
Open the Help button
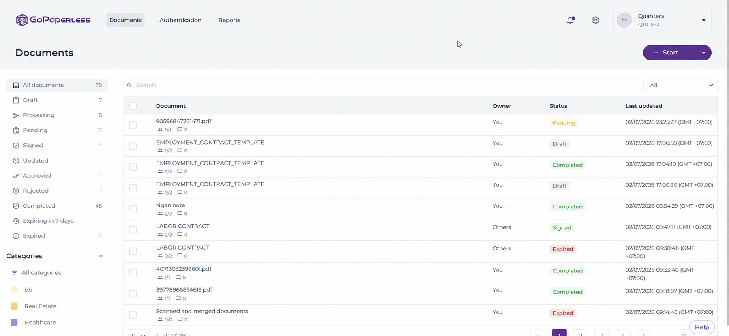(702, 327)
